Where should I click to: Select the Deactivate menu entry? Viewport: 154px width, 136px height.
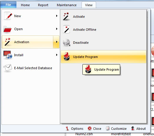coord(104,43)
